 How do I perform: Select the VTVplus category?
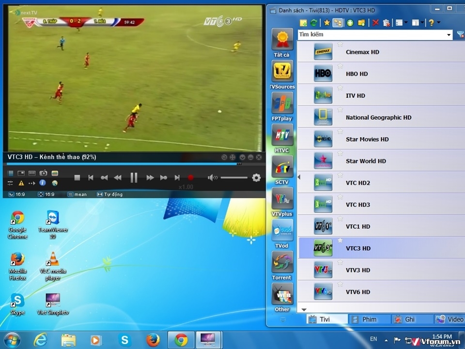click(282, 202)
